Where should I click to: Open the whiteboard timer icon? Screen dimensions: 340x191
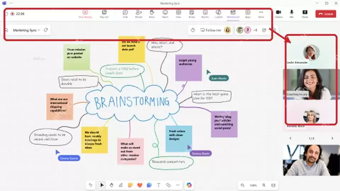click(193, 30)
